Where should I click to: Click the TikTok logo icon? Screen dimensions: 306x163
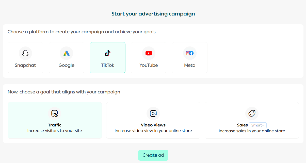pyautogui.click(x=108, y=53)
